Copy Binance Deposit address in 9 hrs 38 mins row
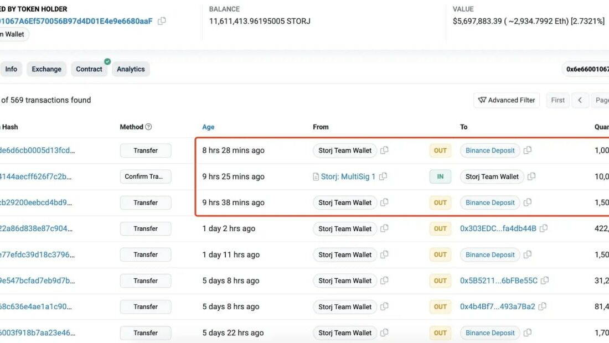This screenshot has height=343, width=609. (528, 202)
